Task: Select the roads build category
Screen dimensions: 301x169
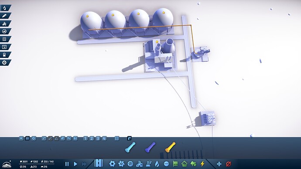Action: coord(99,163)
